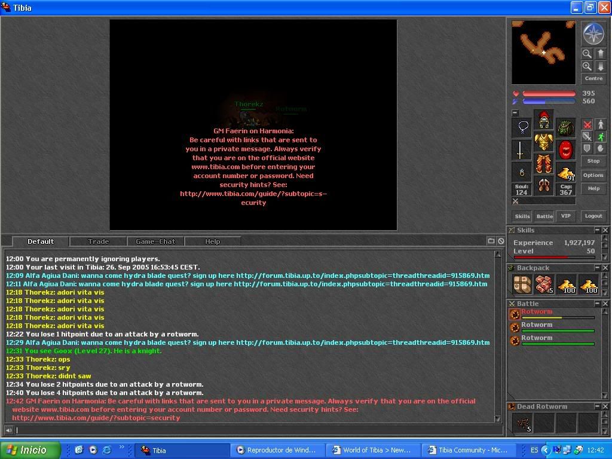The image size is (612, 459).
Task: Toggle the Skills window button
Action: 522,216
